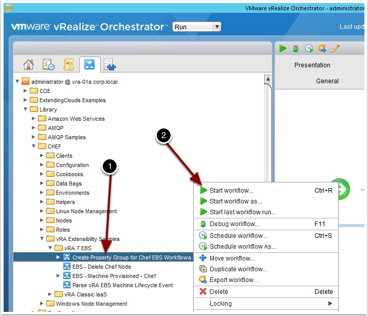Screen dimensions: 368x316
Task: Switch to the Presentation tab
Action: (x=312, y=65)
